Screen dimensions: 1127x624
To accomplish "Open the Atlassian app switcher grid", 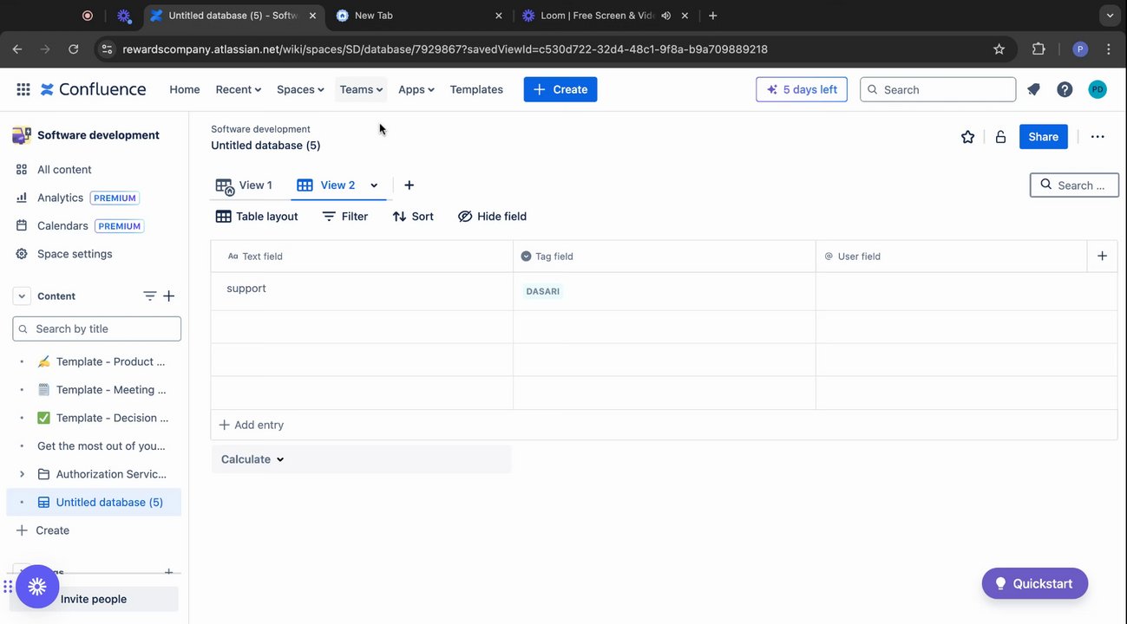I will 23,89.
